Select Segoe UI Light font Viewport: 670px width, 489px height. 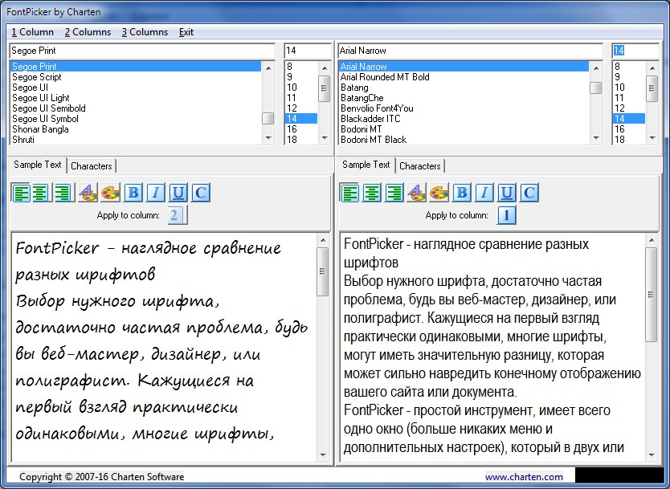click(x=136, y=98)
